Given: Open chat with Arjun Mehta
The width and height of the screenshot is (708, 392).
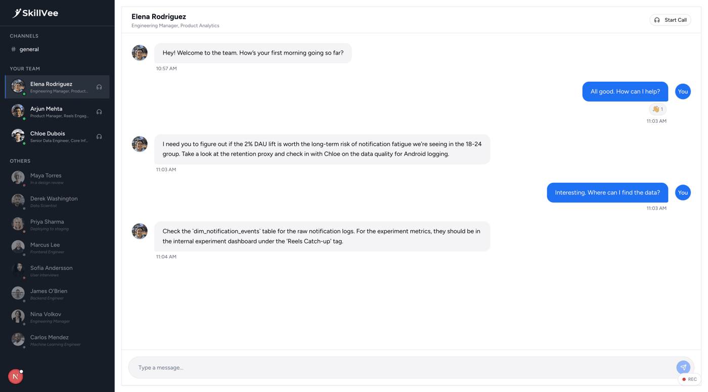Looking at the screenshot, I should (57, 112).
